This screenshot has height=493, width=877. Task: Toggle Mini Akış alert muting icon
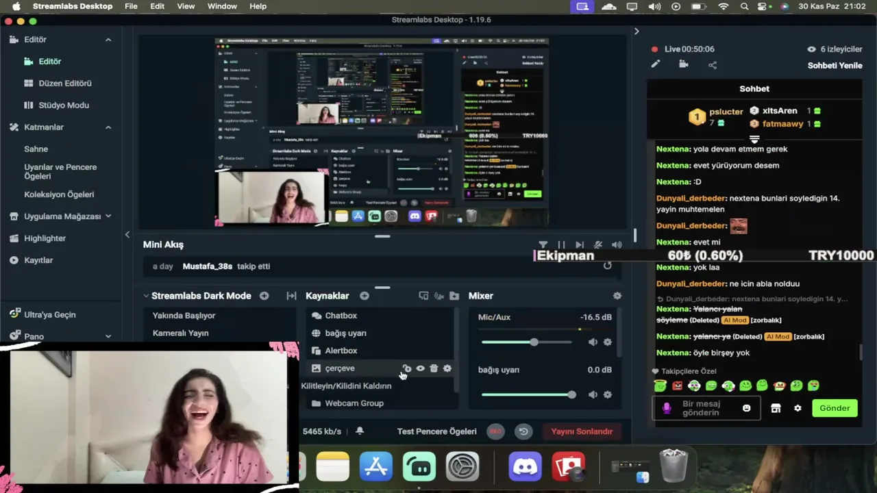598,244
